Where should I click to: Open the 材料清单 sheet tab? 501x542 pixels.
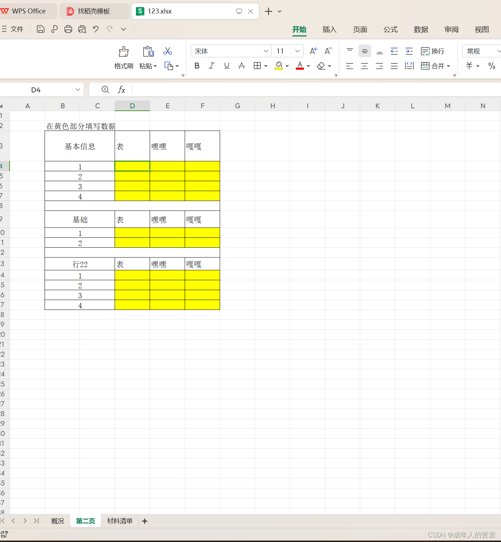120,521
